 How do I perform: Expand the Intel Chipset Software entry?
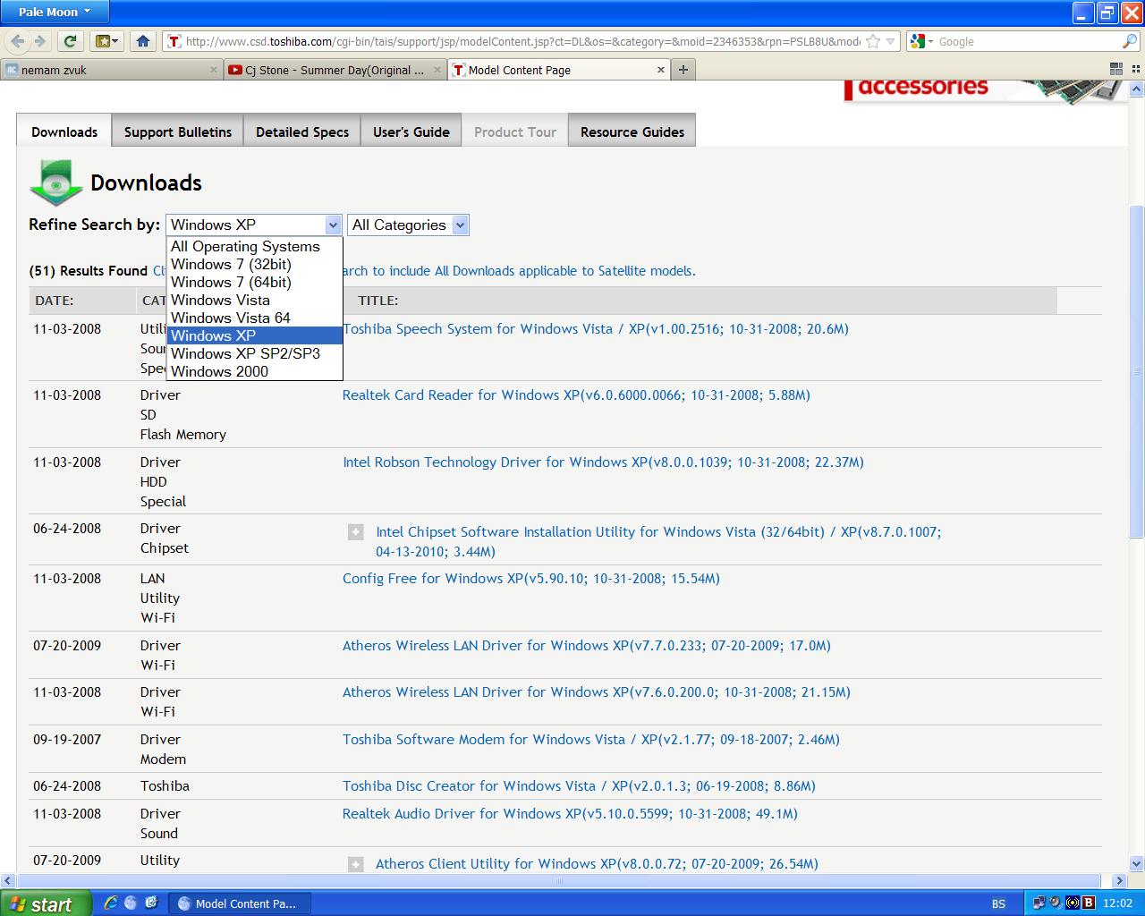pyautogui.click(x=355, y=532)
